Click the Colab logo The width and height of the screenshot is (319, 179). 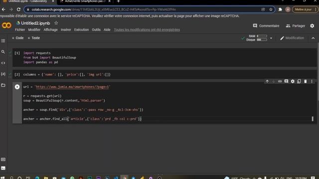point(6,25)
